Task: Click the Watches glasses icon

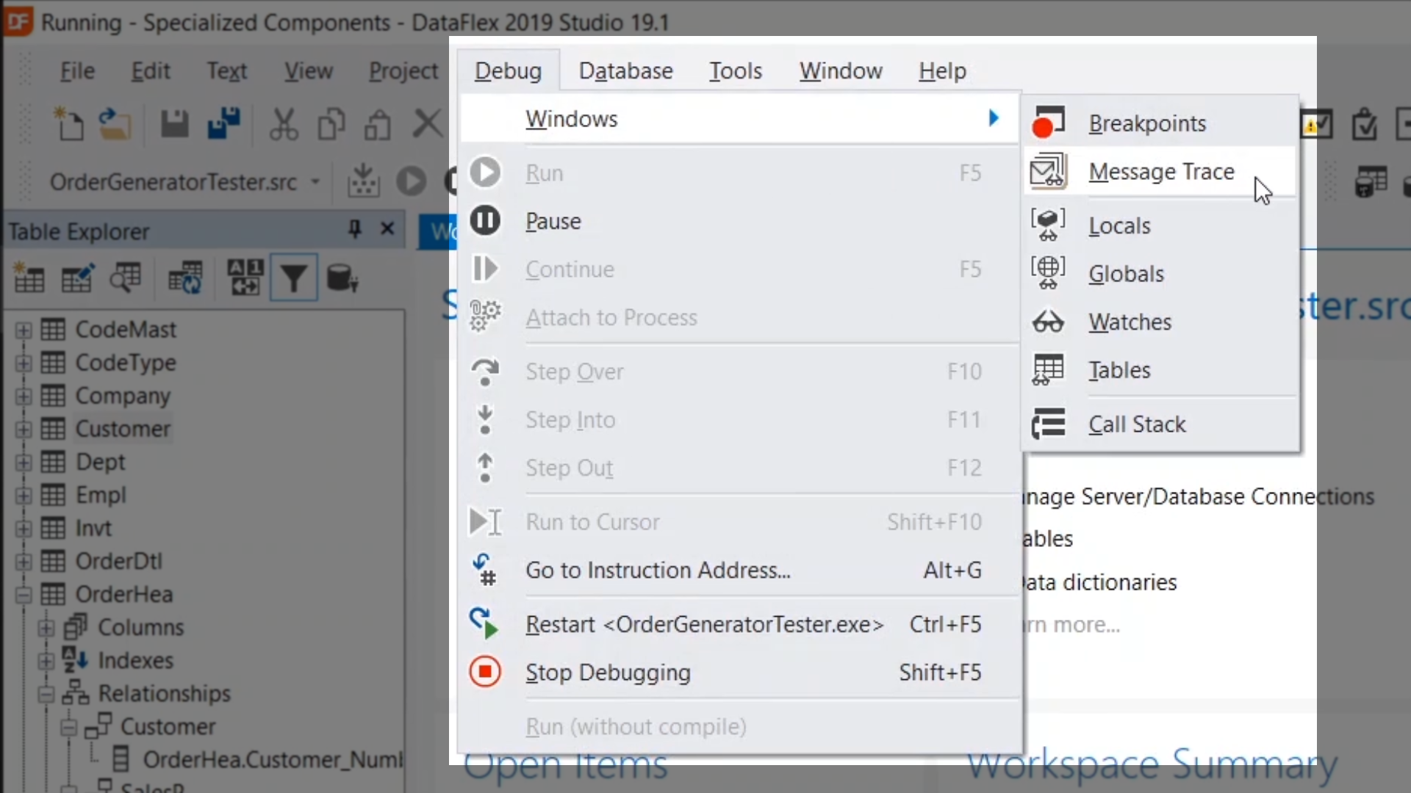Action: (x=1048, y=322)
